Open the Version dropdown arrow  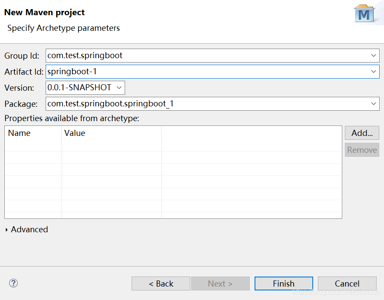point(119,88)
